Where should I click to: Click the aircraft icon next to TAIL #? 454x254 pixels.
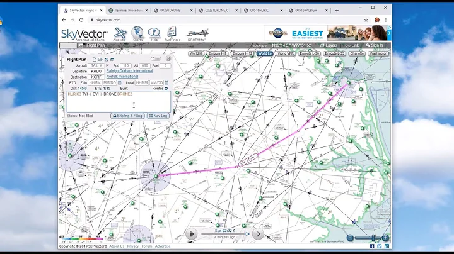click(107, 66)
